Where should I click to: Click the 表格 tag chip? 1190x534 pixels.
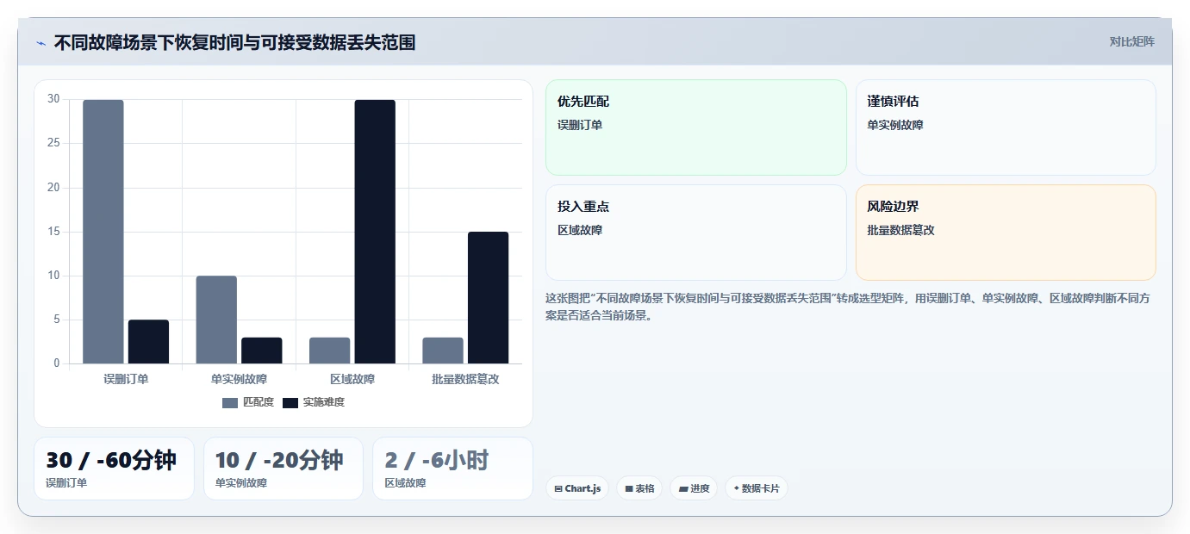pyautogui.click(x=639, y=488)
